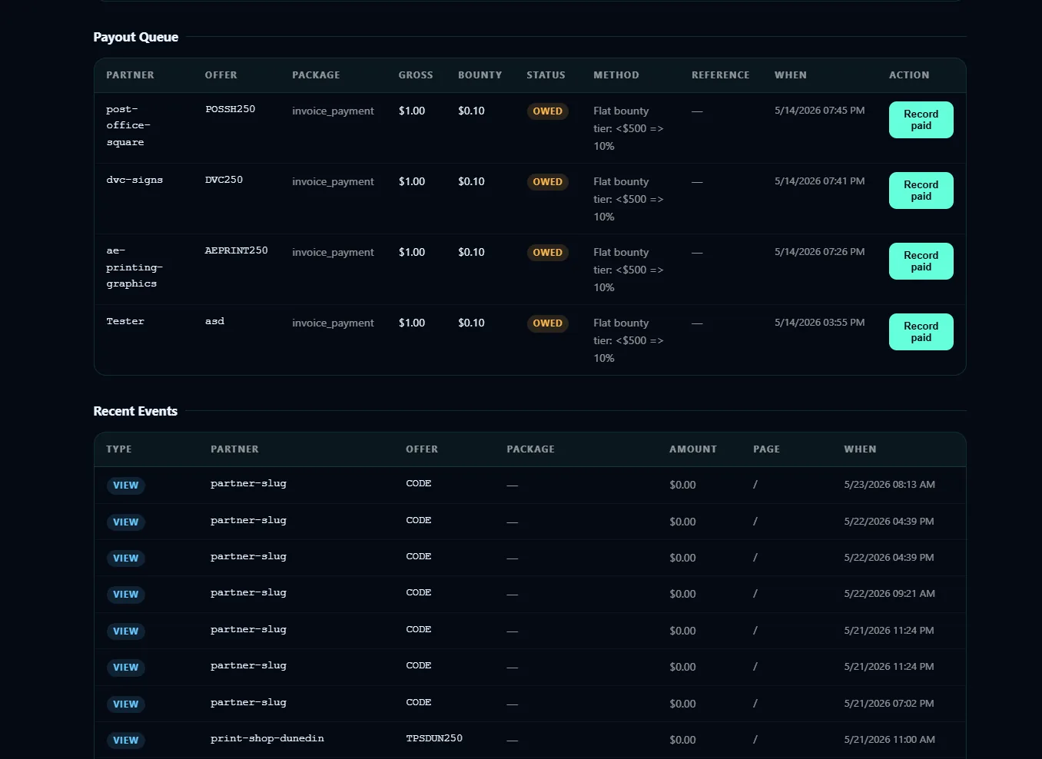
Task: Select the post-office-square partner cell
Action: click(x=128, y=126)
